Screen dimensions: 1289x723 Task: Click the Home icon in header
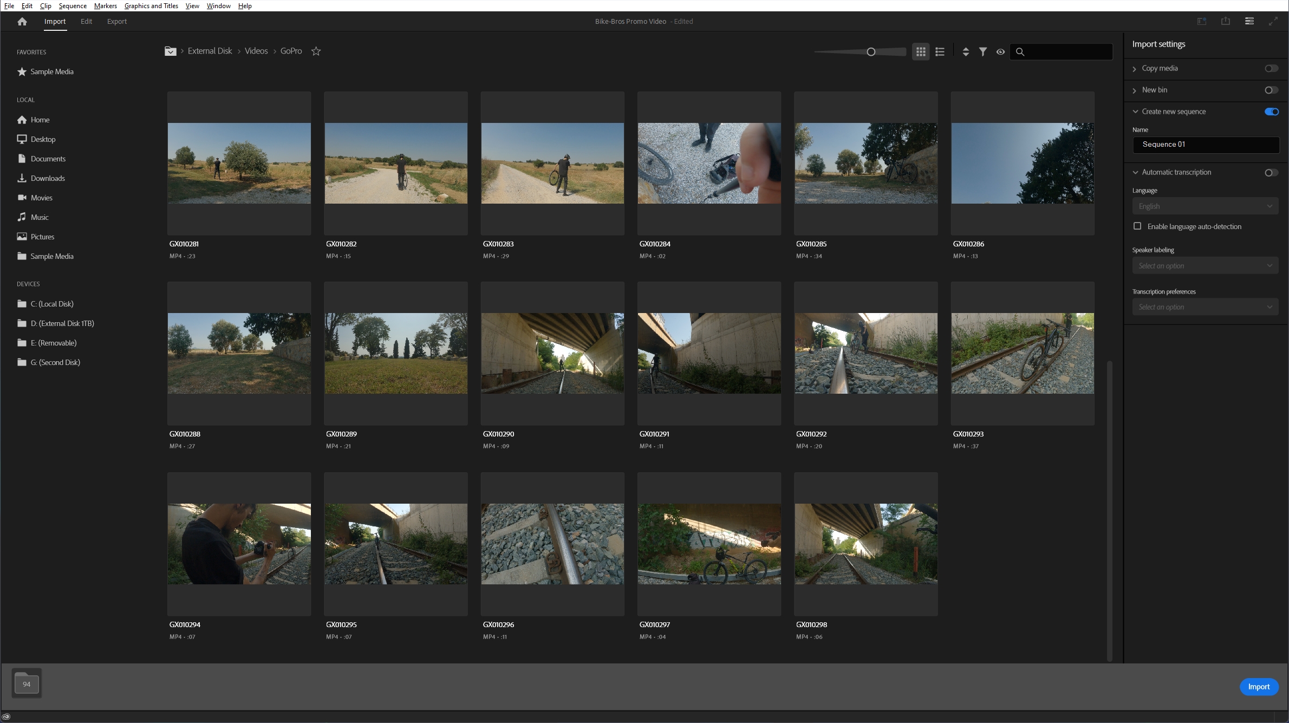coord(22,22)
